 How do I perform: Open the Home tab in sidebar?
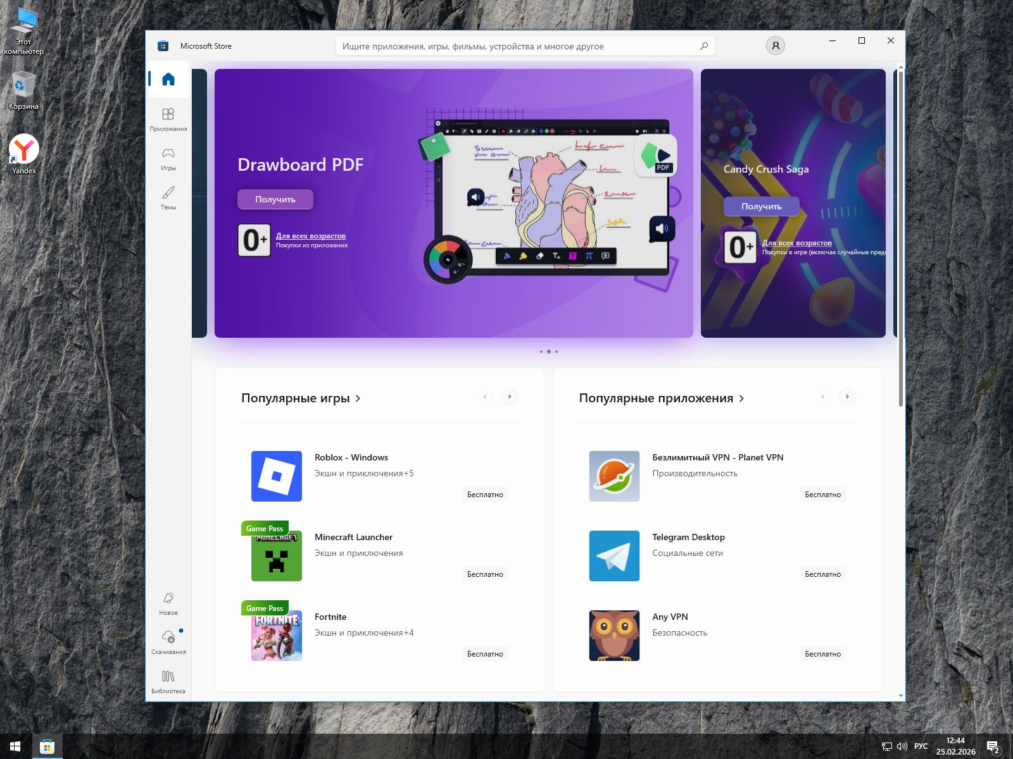coord(168,79)
